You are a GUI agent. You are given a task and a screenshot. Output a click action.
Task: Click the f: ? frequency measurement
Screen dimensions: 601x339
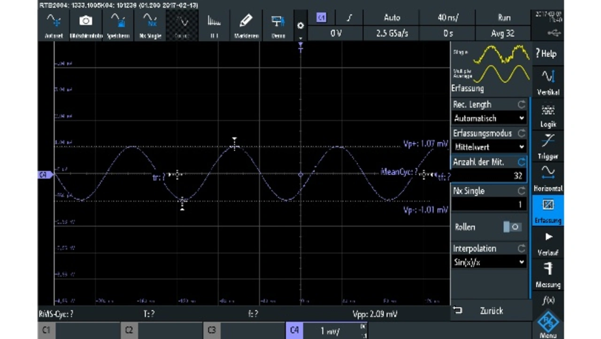click(253, 314)
